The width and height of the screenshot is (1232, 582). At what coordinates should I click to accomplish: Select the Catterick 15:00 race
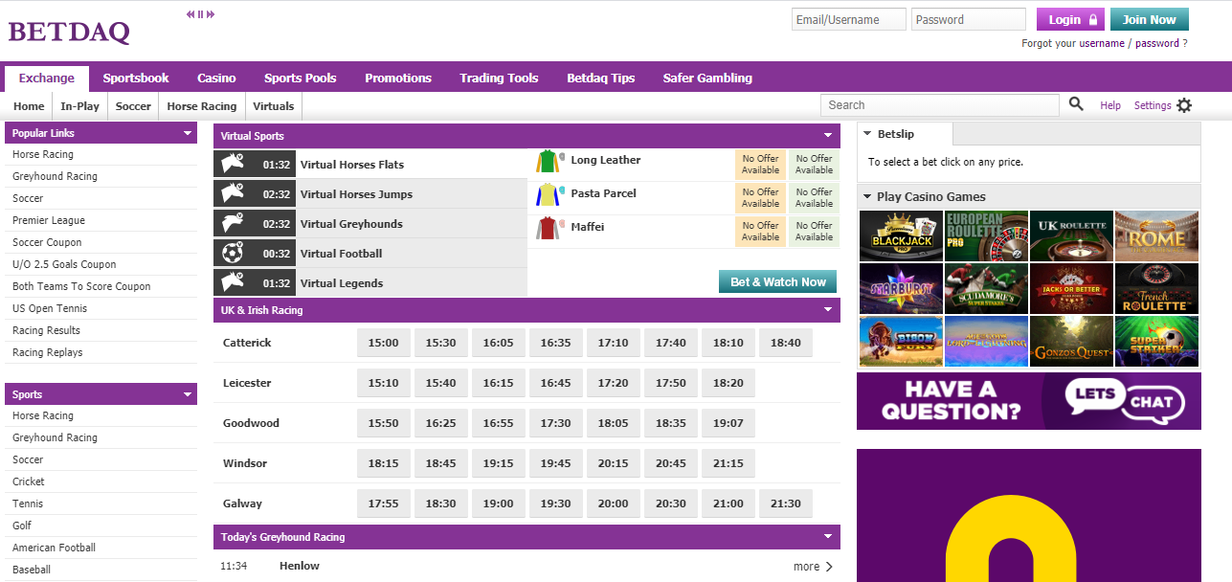coord(384,343)
